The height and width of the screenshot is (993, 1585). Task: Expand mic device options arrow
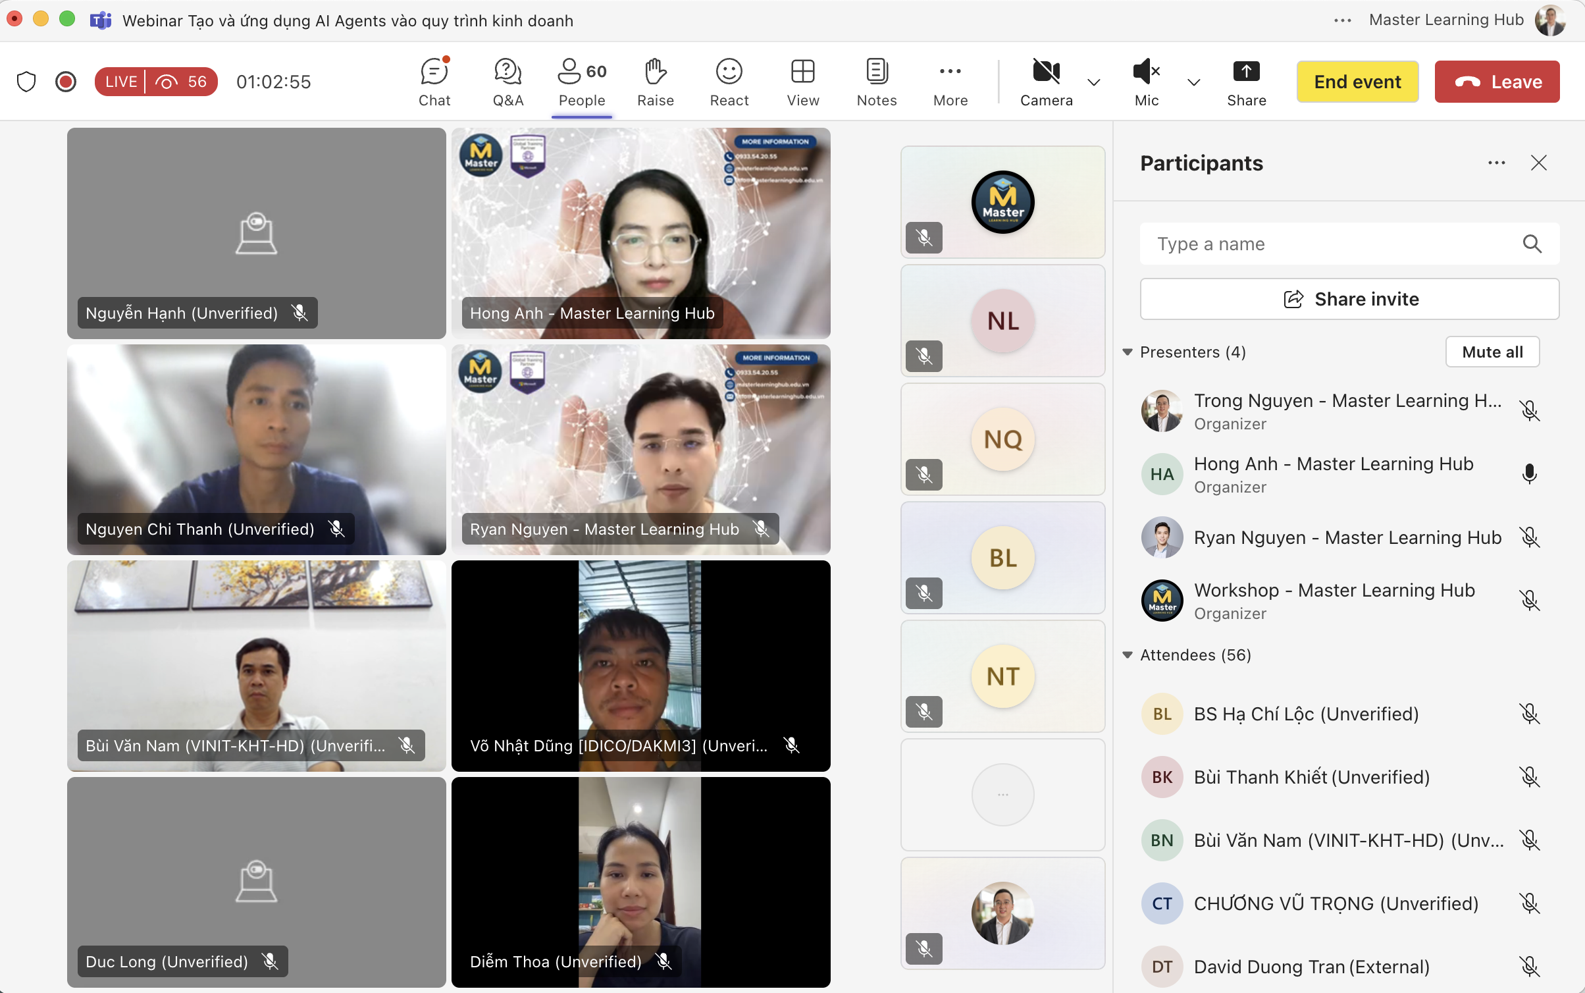click(1194, 82)
